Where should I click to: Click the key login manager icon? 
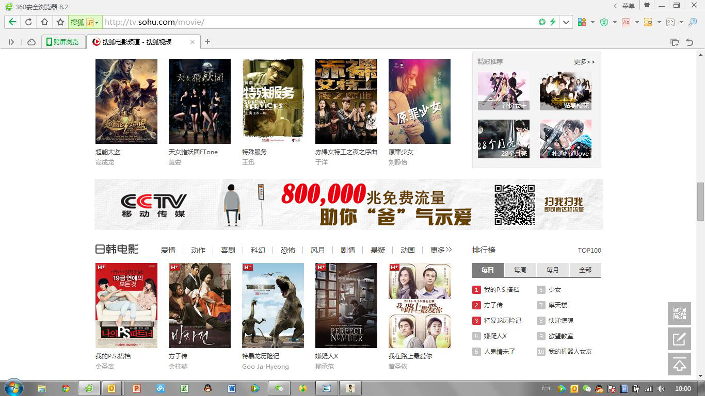693,22
